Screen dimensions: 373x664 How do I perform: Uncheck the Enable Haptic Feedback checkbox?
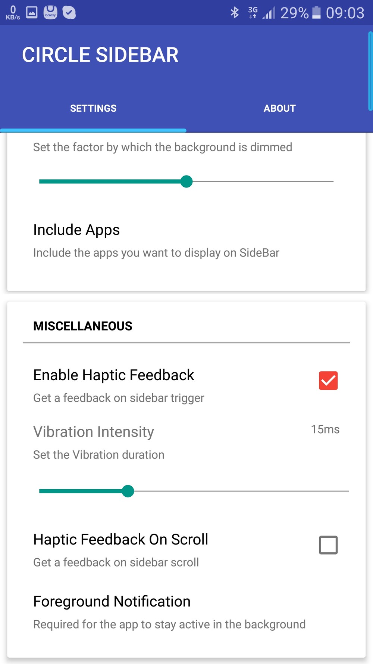coord(328,381)
